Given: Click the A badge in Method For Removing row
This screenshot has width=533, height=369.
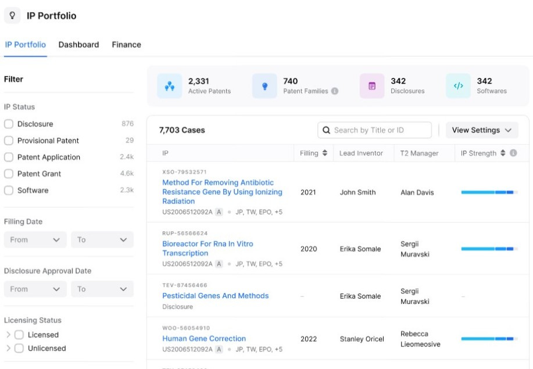Looking at the screenshot, I should pyautogui.click(x=219, y=212).
